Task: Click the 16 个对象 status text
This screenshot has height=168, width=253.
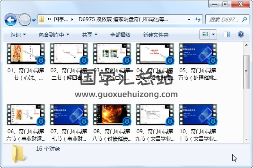Action: [48, 149]
